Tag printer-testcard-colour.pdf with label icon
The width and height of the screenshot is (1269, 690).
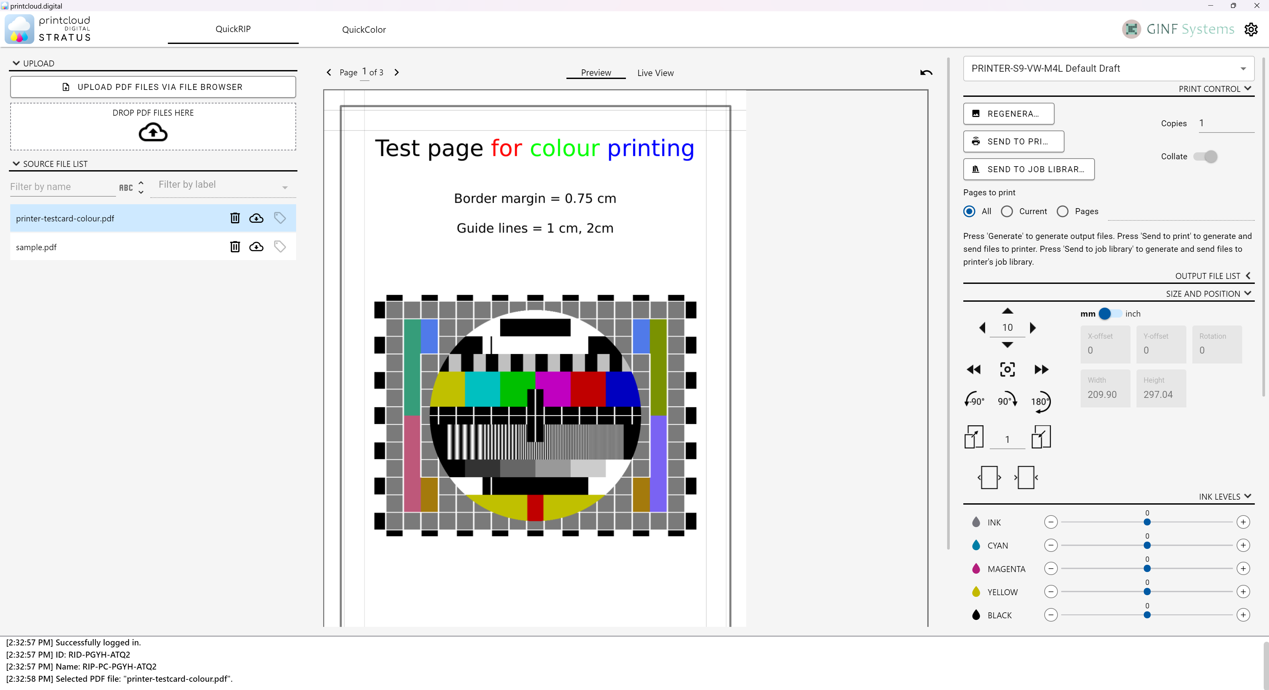tap(280, 218)
